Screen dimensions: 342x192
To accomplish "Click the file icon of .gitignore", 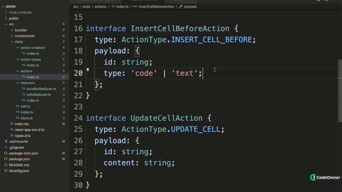I will 6,147.
